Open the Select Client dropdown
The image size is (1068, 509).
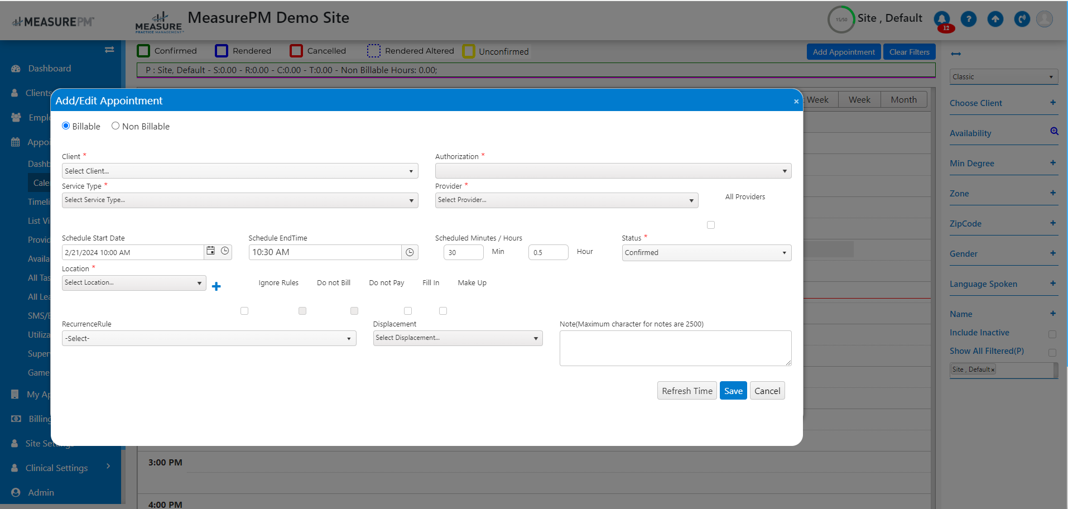[x=240, y=171]
